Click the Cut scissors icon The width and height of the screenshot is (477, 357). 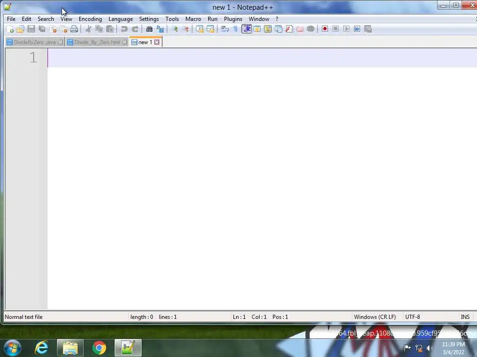coord(89,29)
